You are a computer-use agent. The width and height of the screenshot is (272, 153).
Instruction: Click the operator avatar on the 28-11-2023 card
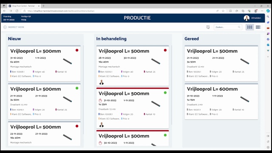pos(102,82)
